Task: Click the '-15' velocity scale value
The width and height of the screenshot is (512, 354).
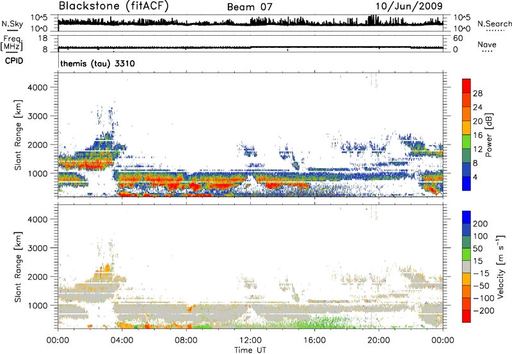Action: (481, 273)
